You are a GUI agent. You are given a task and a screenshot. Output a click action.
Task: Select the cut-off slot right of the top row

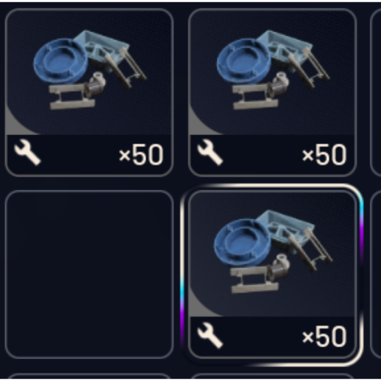pos(376,92)
